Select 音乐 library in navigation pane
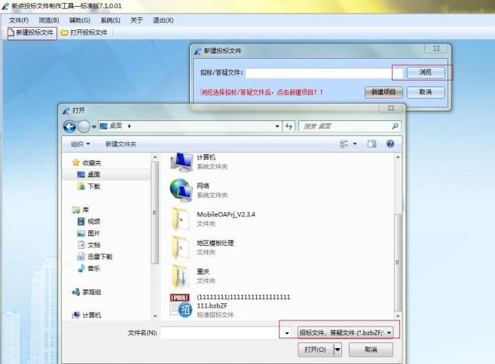 [90, 268]
